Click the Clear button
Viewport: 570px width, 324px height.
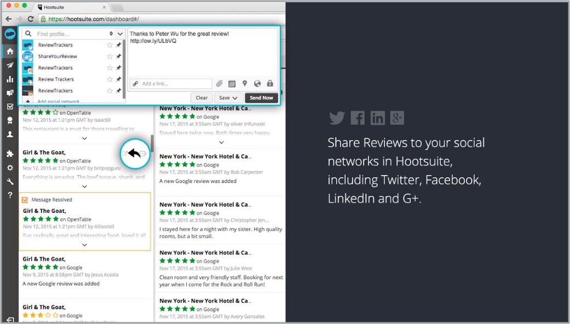[201, 98]
